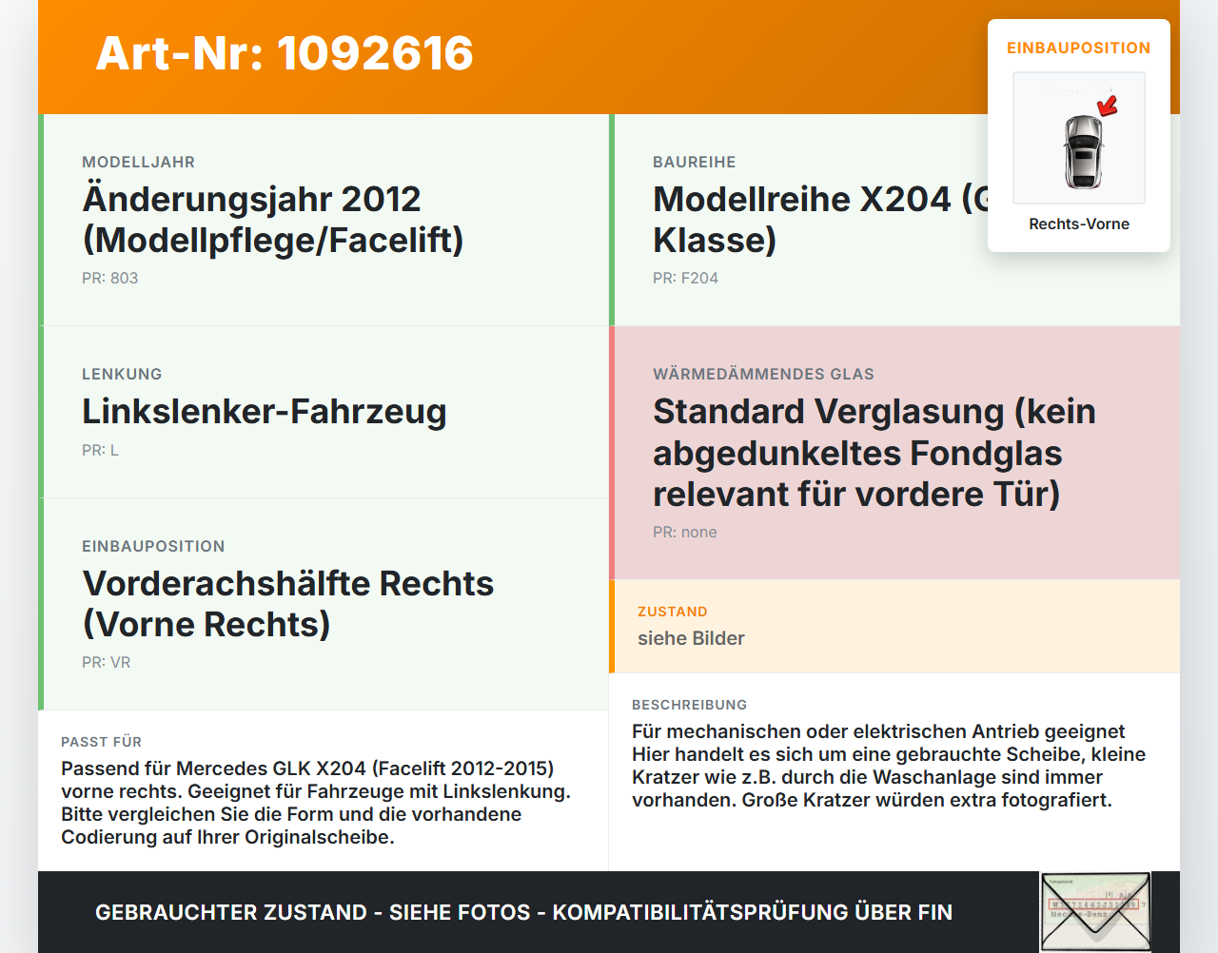The width and height of the screenshot is (1218, 953).
Task: Open the vehicle registration document thumbnail
Action: (x=1095, y=911)
